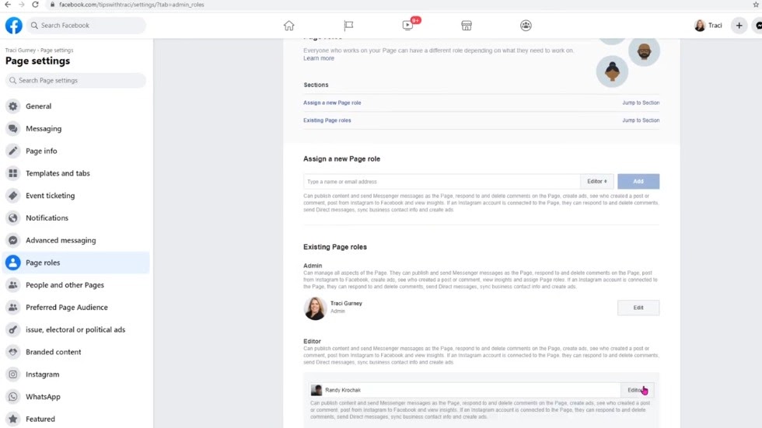Screen dimensions: 762x428
Task: Click the Page roles person icon
Action: click(x=13, y=263)
